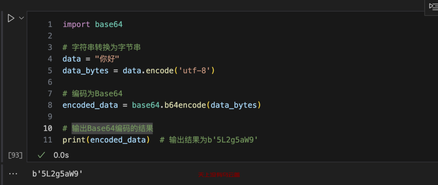This screenshot has width=438, height=185.
Task: Click the run-by-line icon at top right
Action: point(433,7)
